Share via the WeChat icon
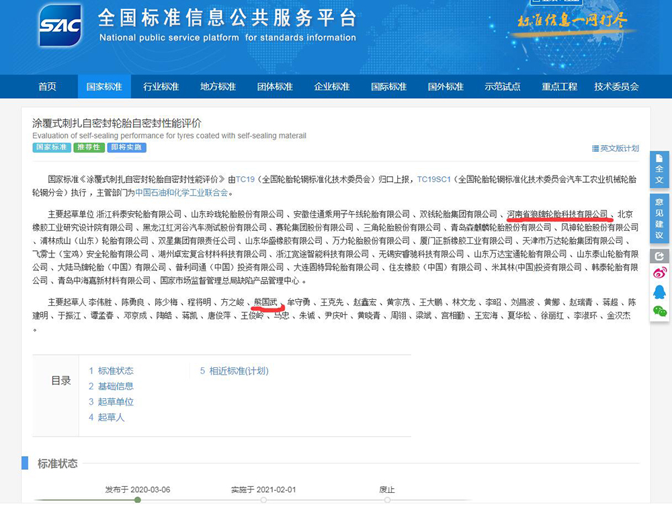This screenshot has height=505, width=672. [x=659, y=311]
